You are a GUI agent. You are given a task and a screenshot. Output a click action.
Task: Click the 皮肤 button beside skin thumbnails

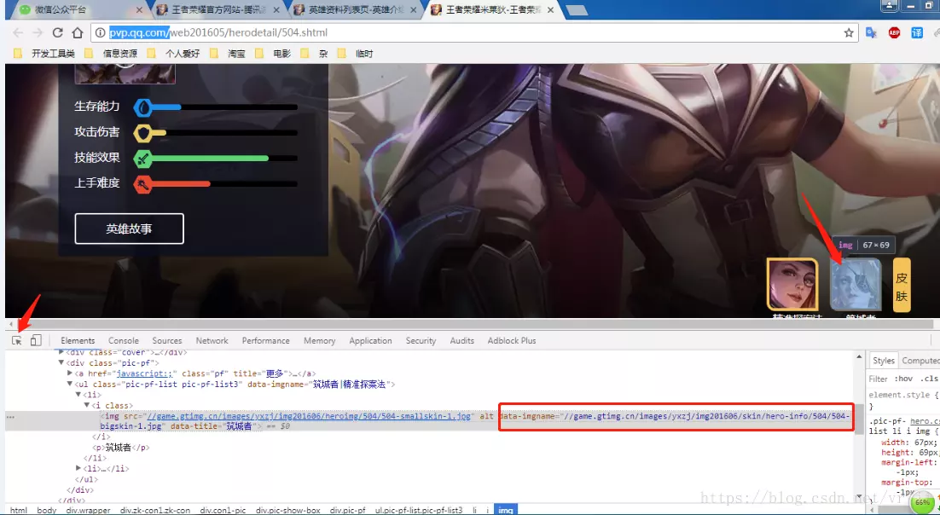[x=902, y=285]
